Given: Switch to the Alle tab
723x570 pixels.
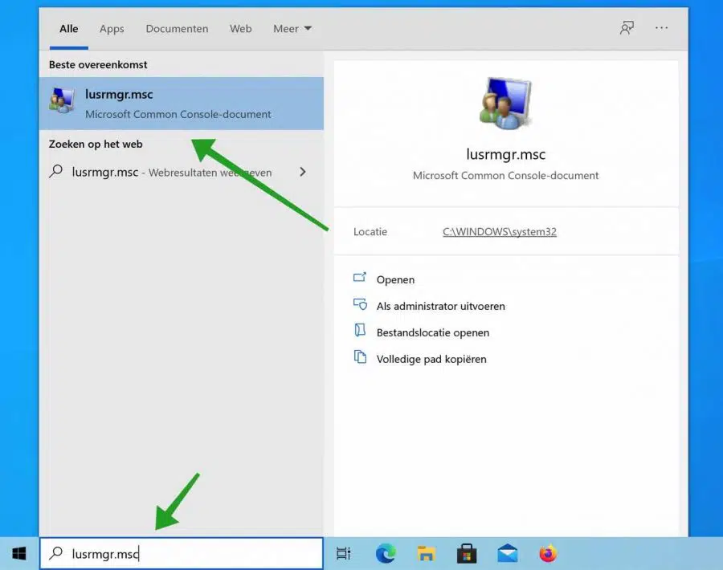Looking at the screenshot, I should click(69, 29).
